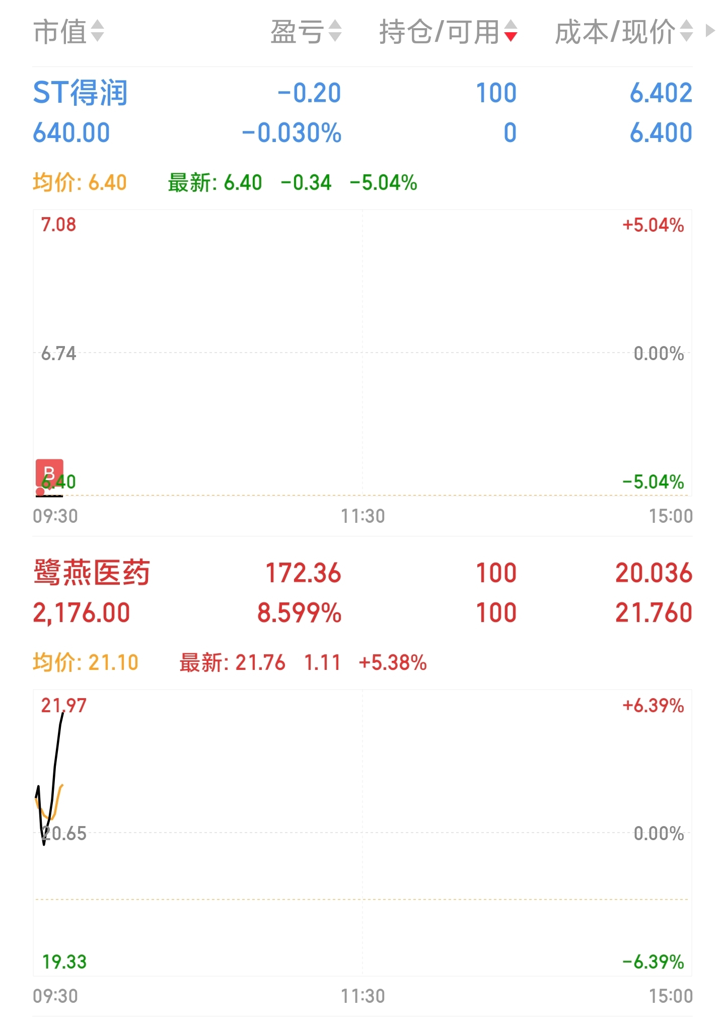Tap the ST得润 均价: 6.40 label
Screen dimensions: 725x1024
80,182
